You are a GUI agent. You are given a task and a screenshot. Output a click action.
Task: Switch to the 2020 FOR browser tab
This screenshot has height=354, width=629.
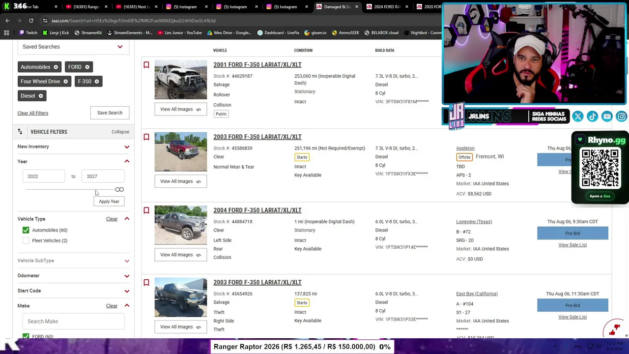click(429, 7)
